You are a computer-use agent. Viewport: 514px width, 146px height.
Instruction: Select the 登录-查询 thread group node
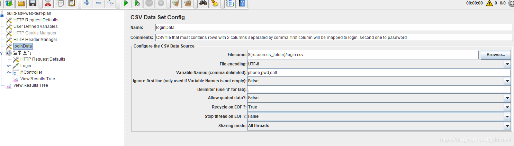pyautogui.click(x=22, y=53)
